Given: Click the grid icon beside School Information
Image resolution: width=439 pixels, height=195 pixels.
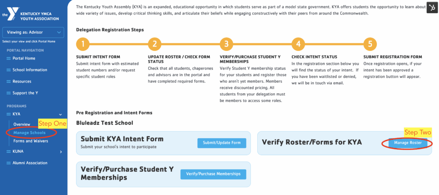Looking at the screenshot, I should (x=9, y=70).
